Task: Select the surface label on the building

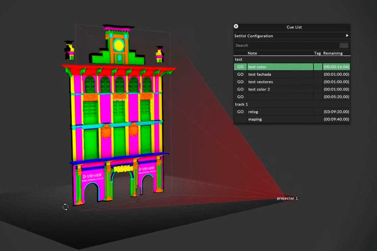Action: [119, 100]
